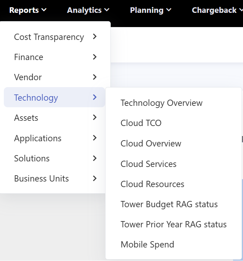View the Tower Budget RAG status report
This screenshot has height=261, width=243.
(x=169, y=204)
